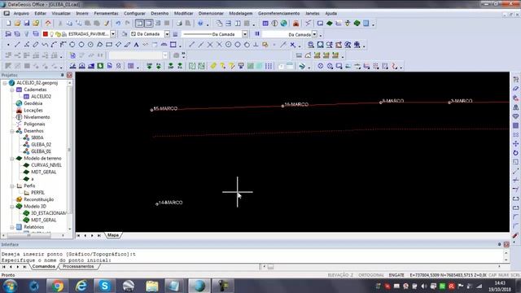The width and height of the screenshot is (521, 293).
Task: Open the Modelagem menu
Action: [x=241, y=13]
